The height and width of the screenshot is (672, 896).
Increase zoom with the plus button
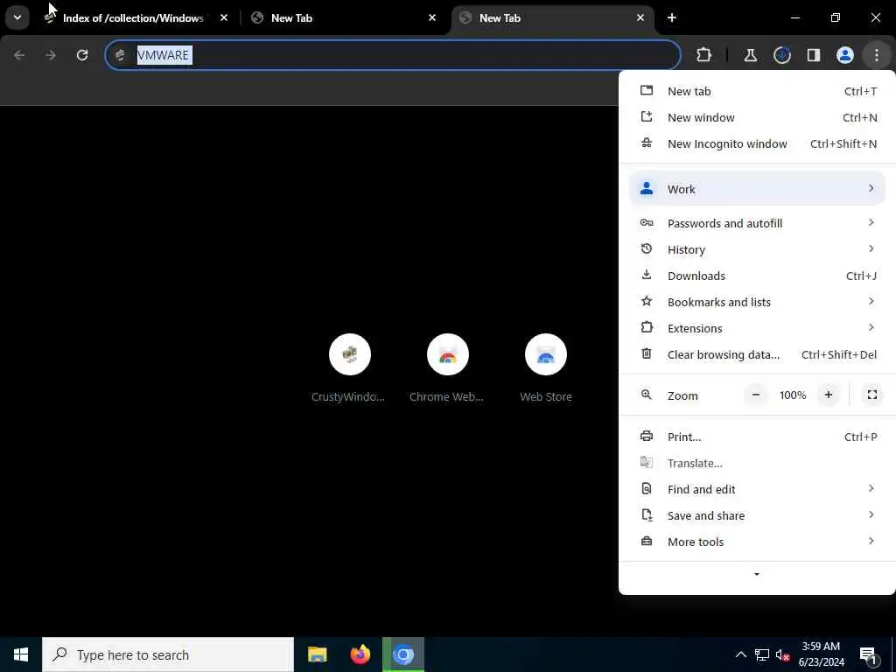828,395
